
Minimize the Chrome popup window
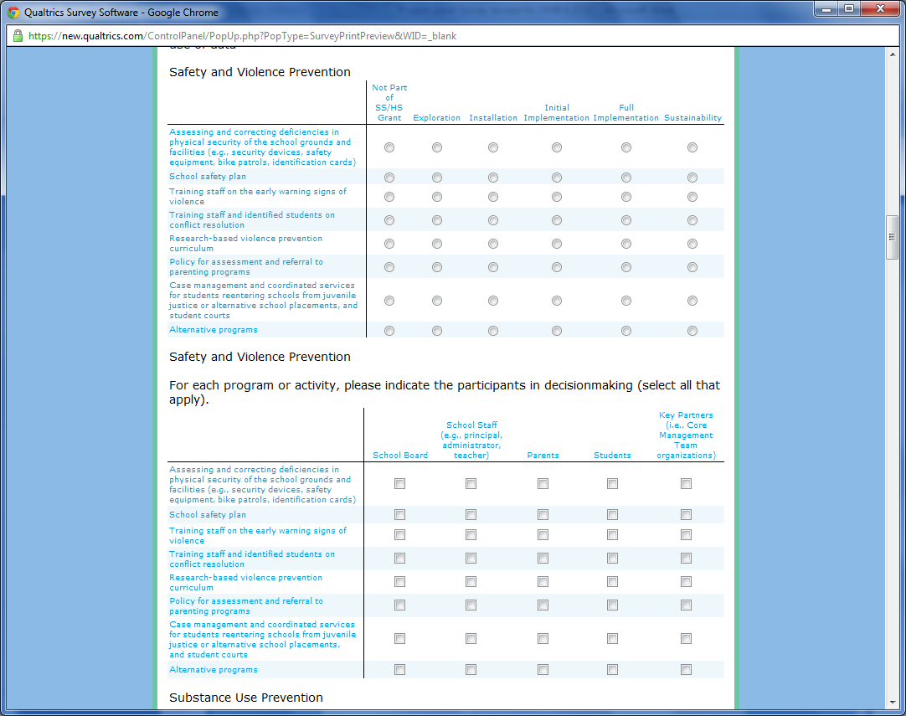(x=826, y=8)
